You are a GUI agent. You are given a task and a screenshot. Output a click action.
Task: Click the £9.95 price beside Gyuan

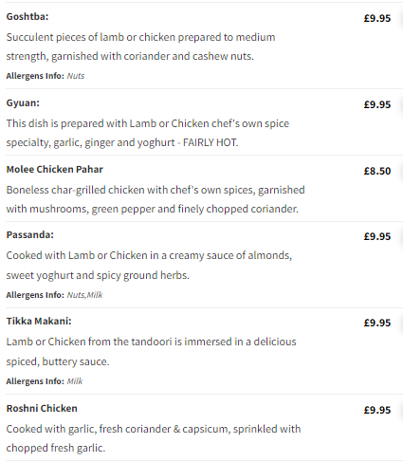pos(377,104)
